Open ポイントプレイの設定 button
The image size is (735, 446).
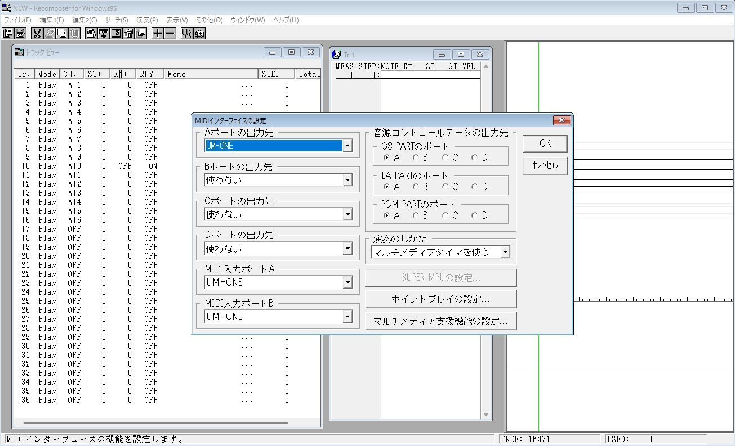tap(440, 299)
